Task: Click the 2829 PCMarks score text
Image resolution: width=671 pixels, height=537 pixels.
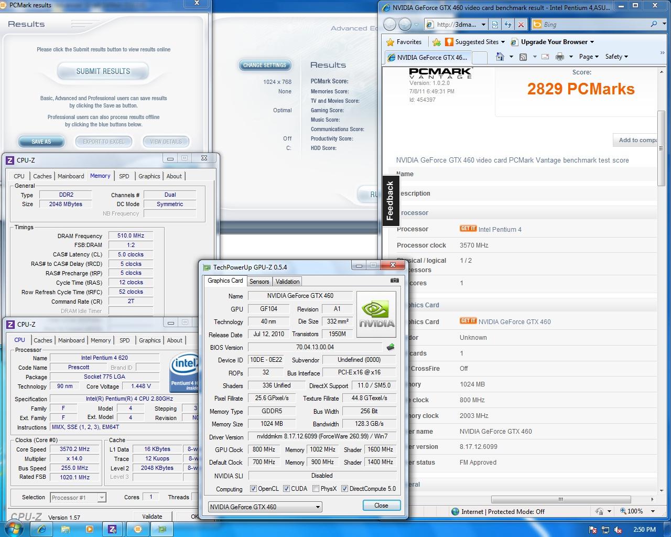Action: (x=581, y=89)
